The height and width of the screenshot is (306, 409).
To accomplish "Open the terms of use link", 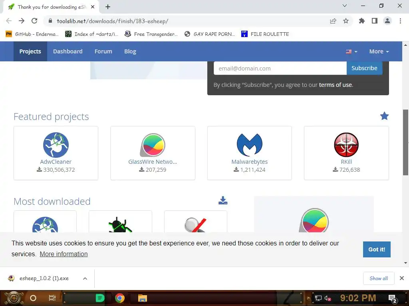I will [x=336, y=85].
